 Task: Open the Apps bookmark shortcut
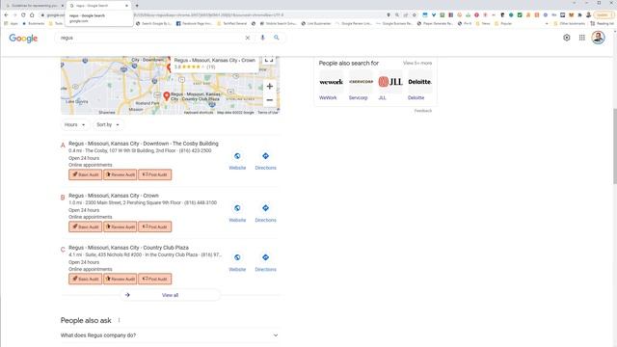point(11,23)
